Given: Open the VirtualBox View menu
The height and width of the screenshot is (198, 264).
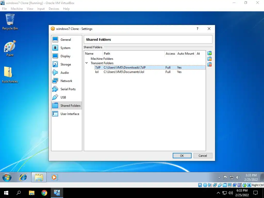Looking at the screenshot, I should pos(30,9).
